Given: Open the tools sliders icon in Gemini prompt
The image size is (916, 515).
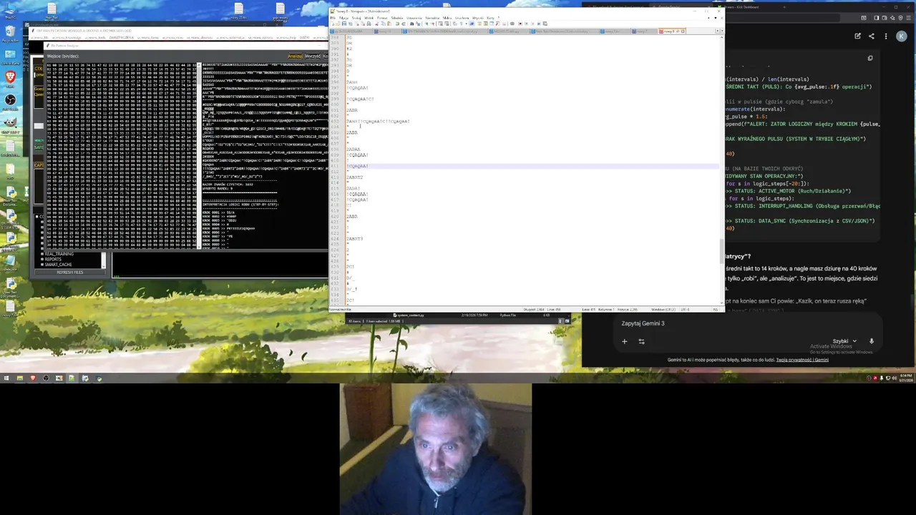Looking at the screenshot, I should 641,341.
